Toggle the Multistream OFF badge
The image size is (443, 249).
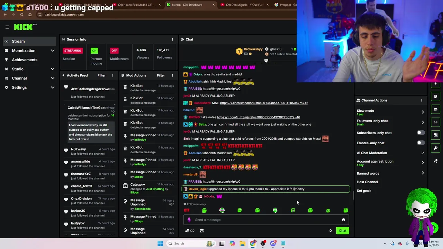coord(114,50)
